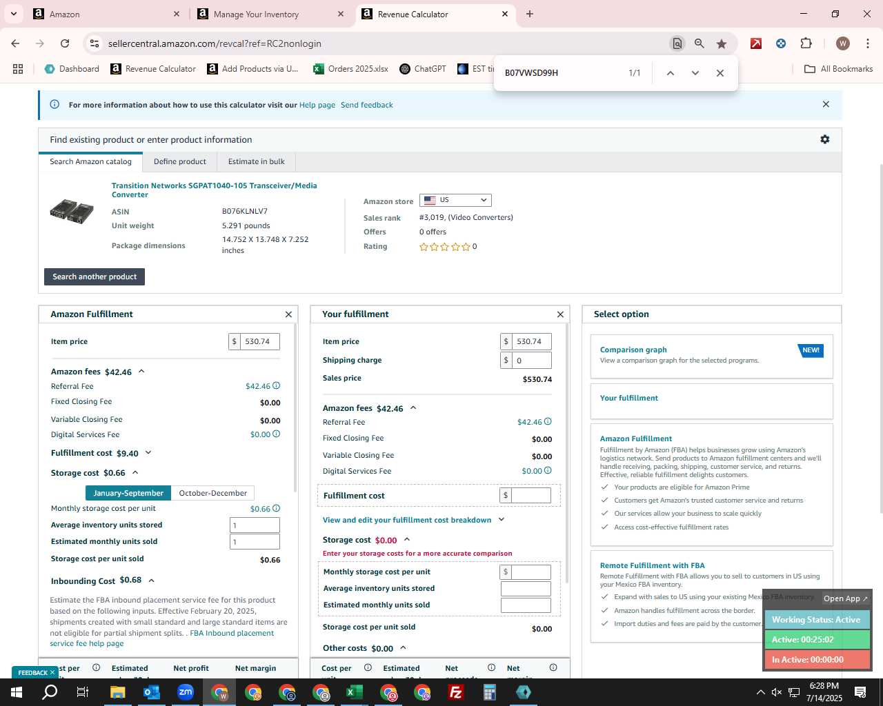Go to previous find-in-page result
The image size is (883, 706).
670,73
